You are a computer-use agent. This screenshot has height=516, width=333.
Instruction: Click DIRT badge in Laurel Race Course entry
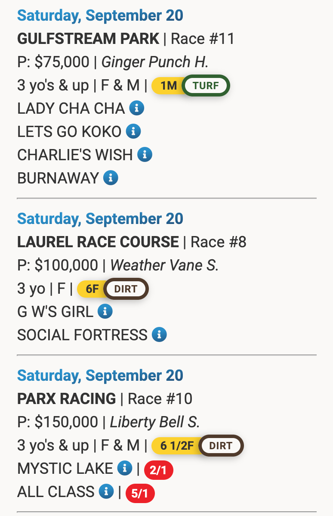click(126, 289)
